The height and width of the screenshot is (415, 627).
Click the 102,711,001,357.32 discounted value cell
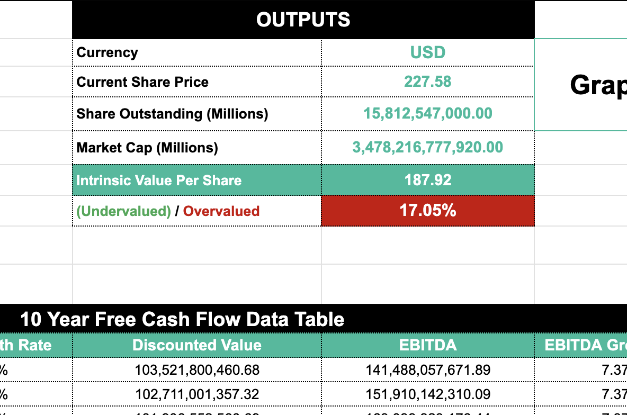[197, 394]
